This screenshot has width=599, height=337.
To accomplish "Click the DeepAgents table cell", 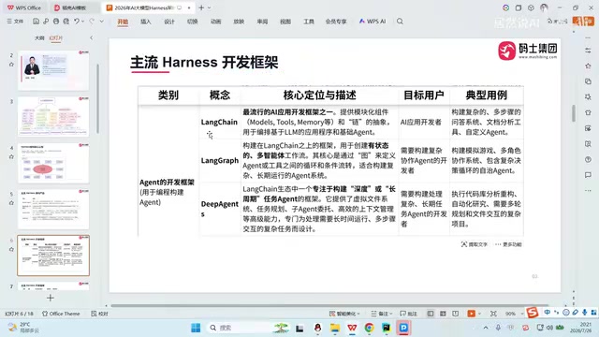I will [220, 209].
